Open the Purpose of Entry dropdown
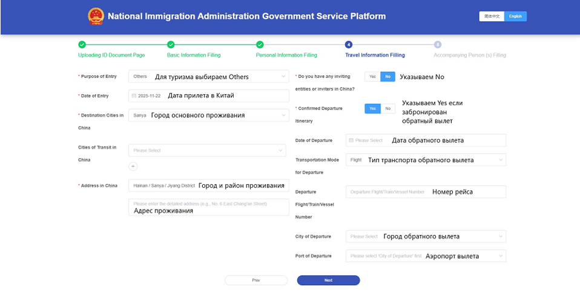580x302 pixels. [208, 77]
